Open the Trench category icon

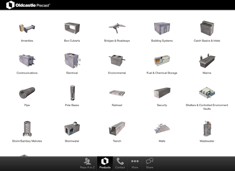pyautogui.click(x=117, y=128)
